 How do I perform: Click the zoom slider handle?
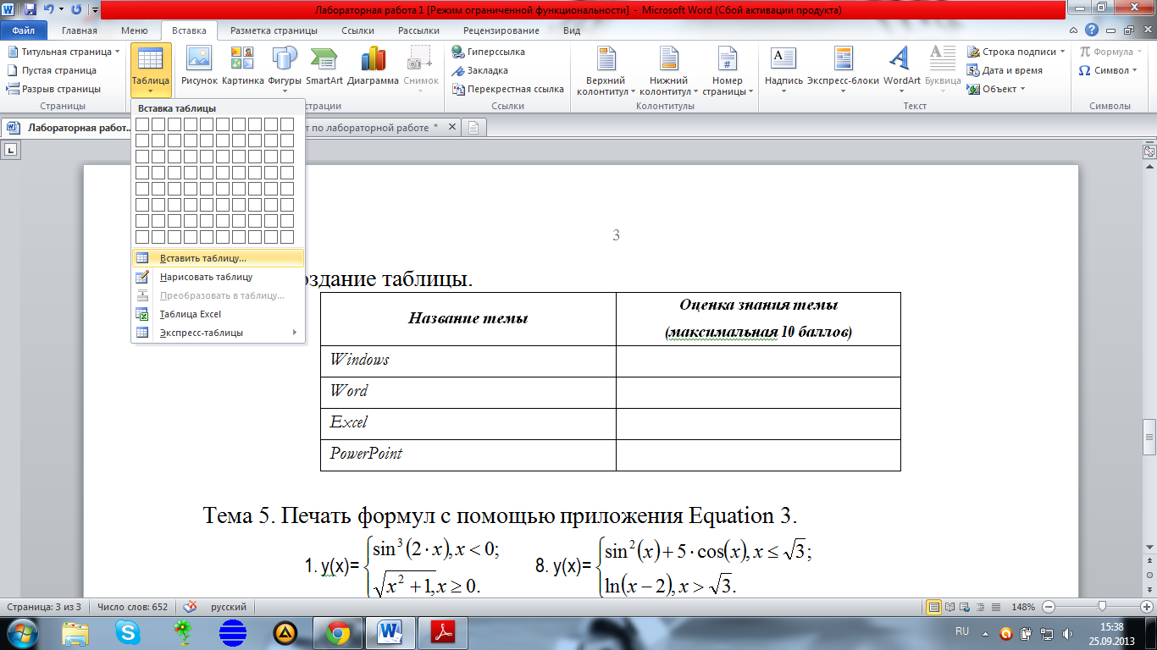1102,607
